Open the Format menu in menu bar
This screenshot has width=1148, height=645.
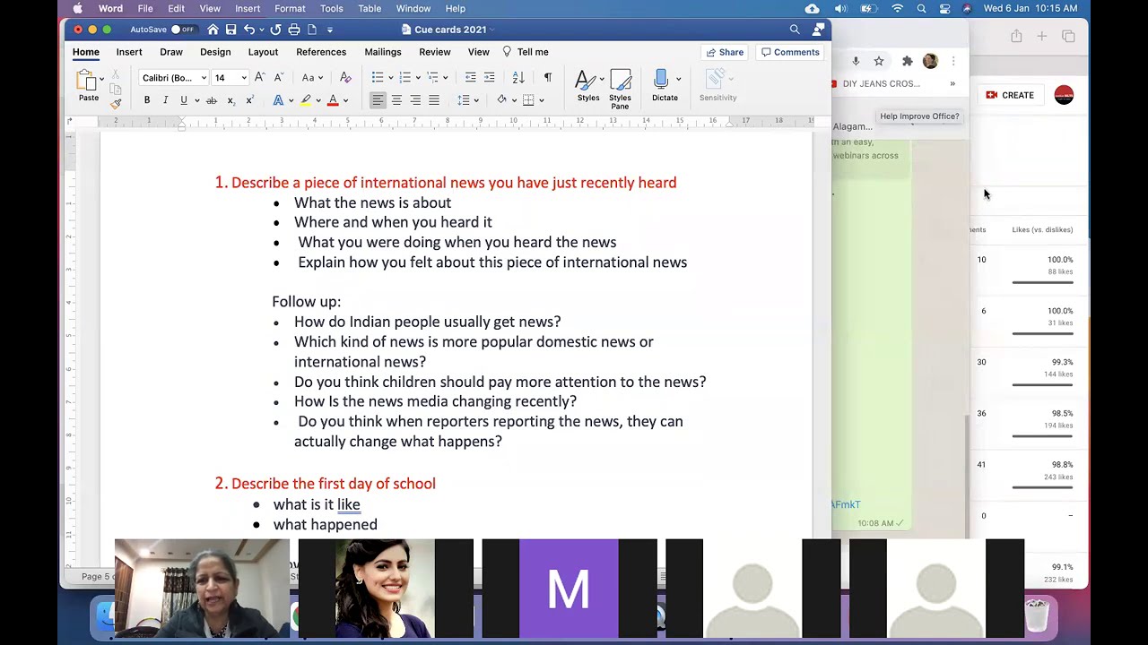click(290, 8)
